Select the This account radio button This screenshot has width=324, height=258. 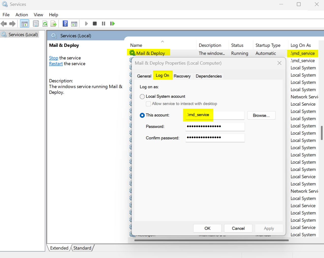(142, 115)
